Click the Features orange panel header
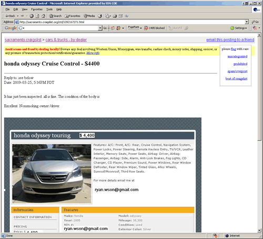This screenshot has height=239, width=263. [128, 210]
